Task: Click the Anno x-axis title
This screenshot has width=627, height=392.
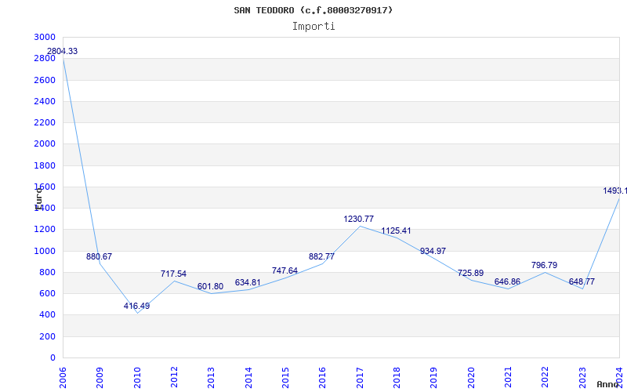Action: (x=609, y=384)
